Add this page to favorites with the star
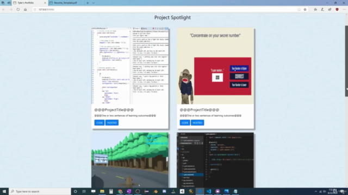 305,10
